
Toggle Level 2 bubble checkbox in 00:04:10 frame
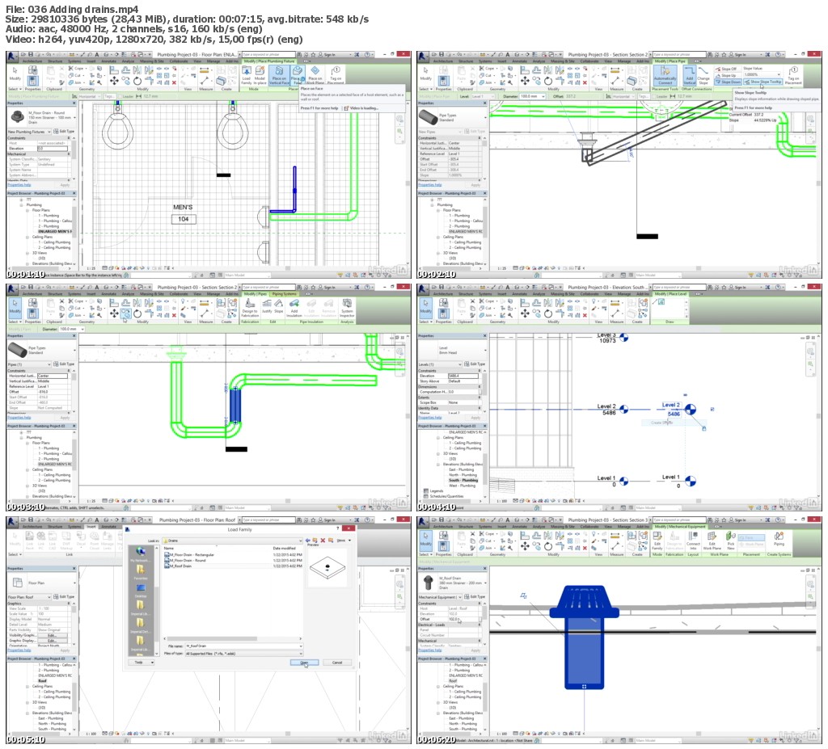point(712,409)
